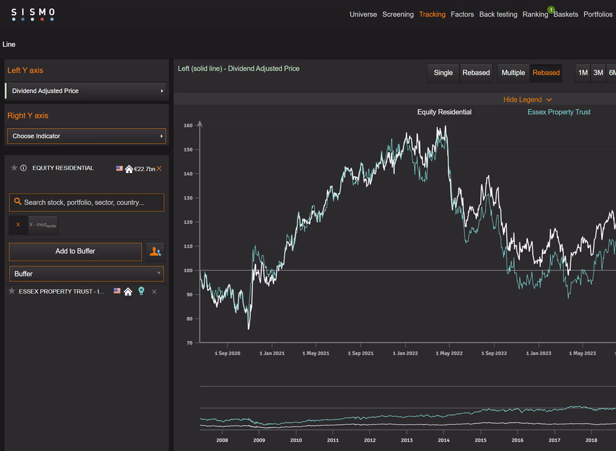Click house sector icon beside Equity Residential

tap(129, 169)
